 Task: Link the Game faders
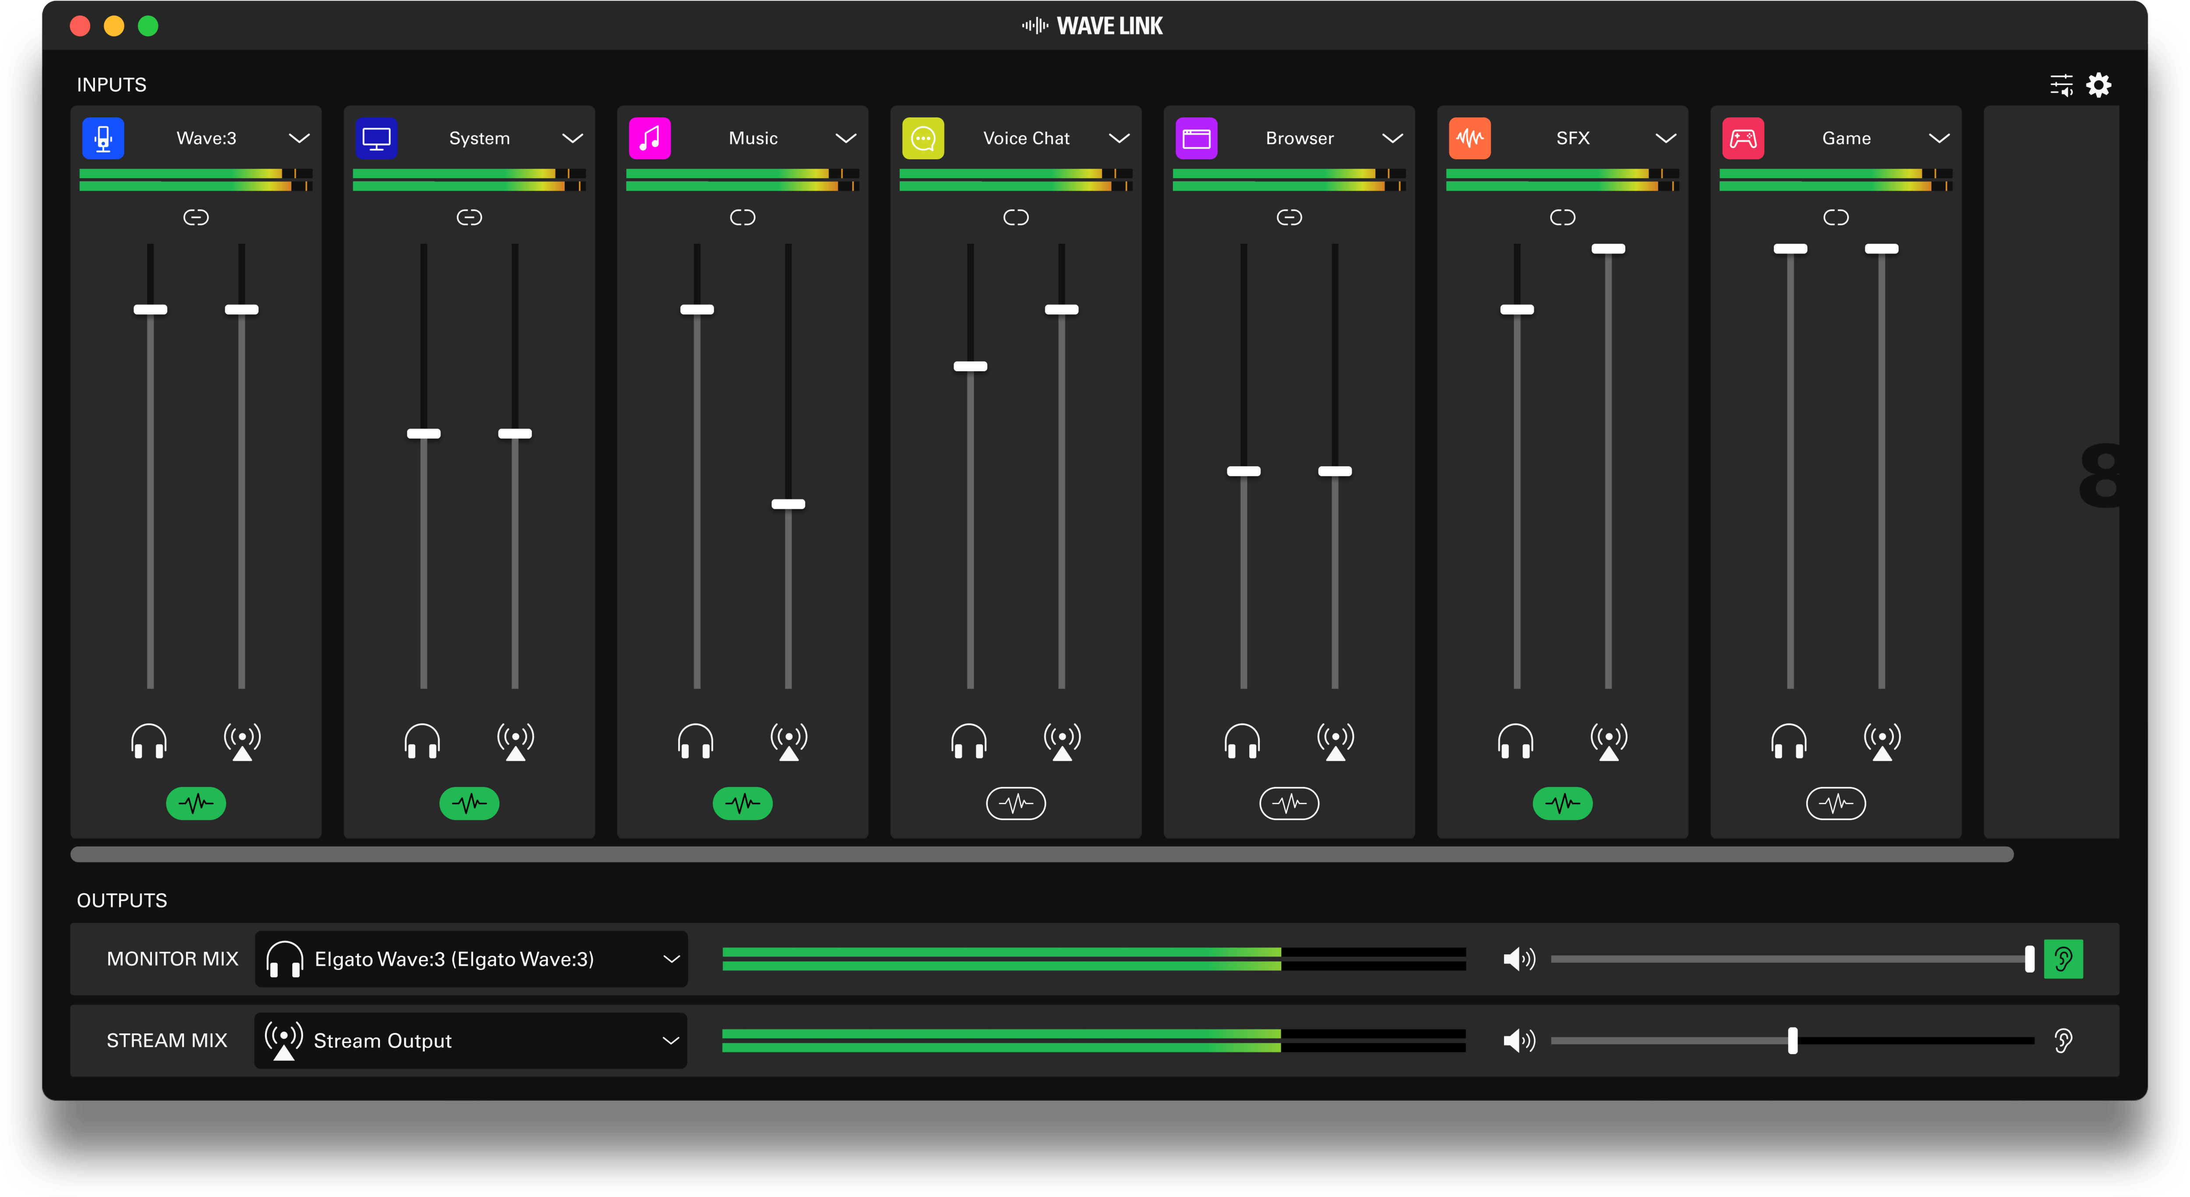point(1836,218)
